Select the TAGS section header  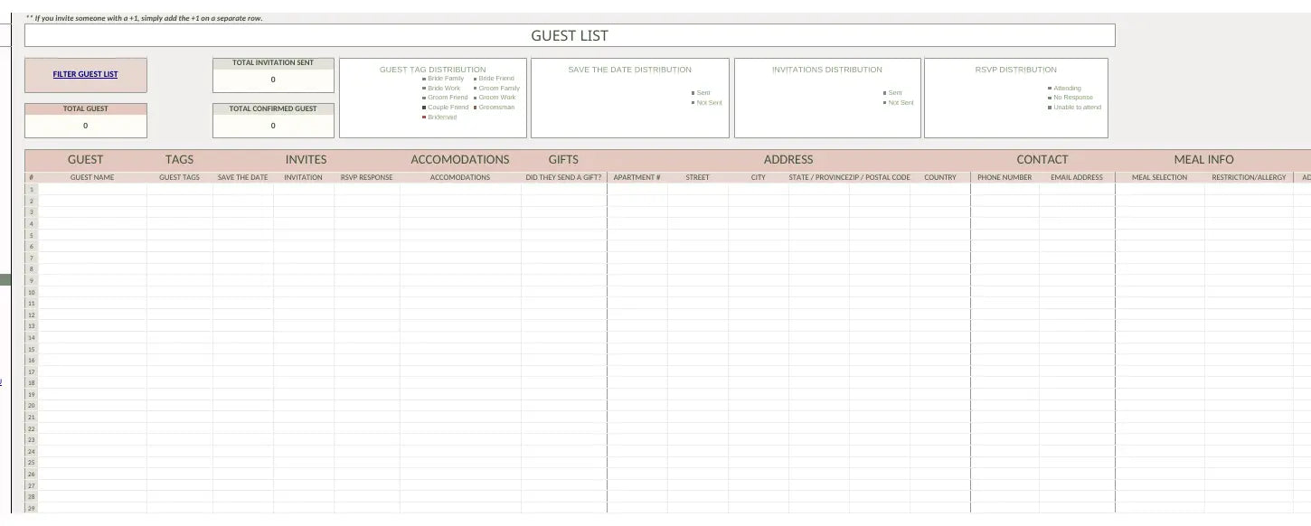[180, 159]
